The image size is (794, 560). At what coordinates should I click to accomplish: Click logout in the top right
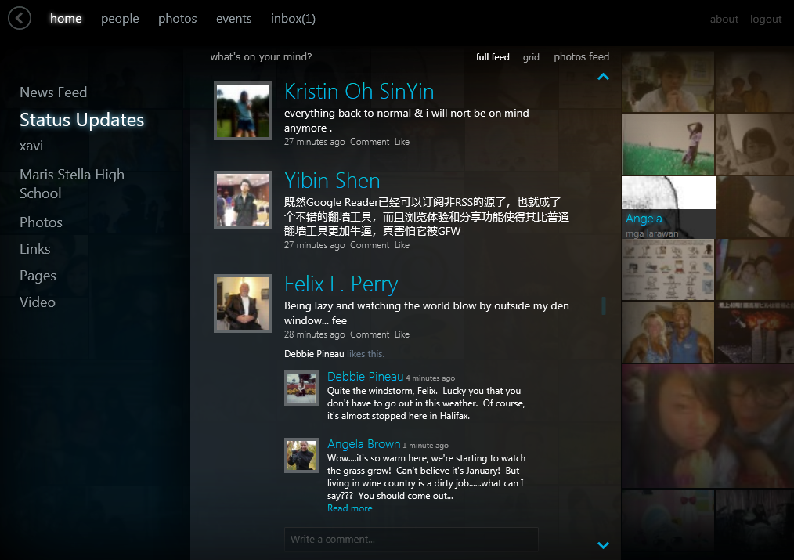(766, 20)
